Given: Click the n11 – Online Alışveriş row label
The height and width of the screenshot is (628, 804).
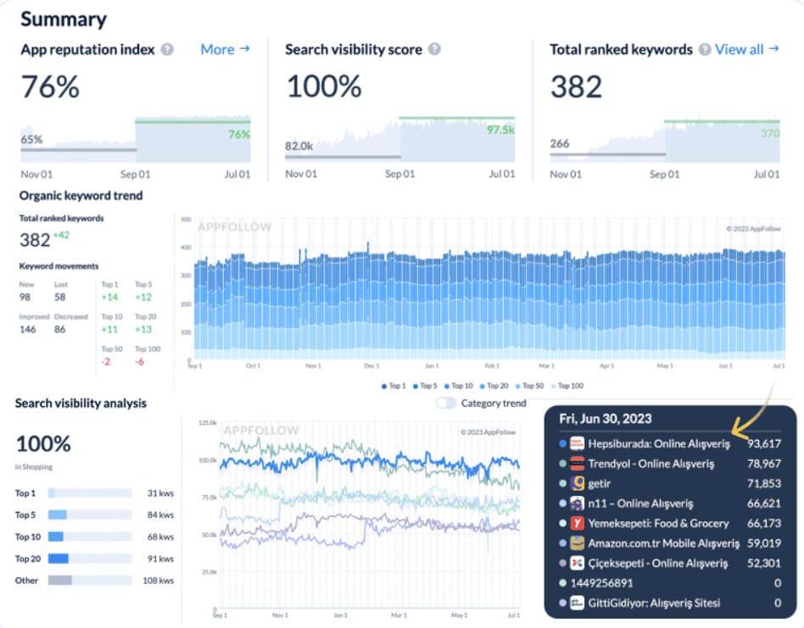Looking at the screenshot, I should (640, 503).
